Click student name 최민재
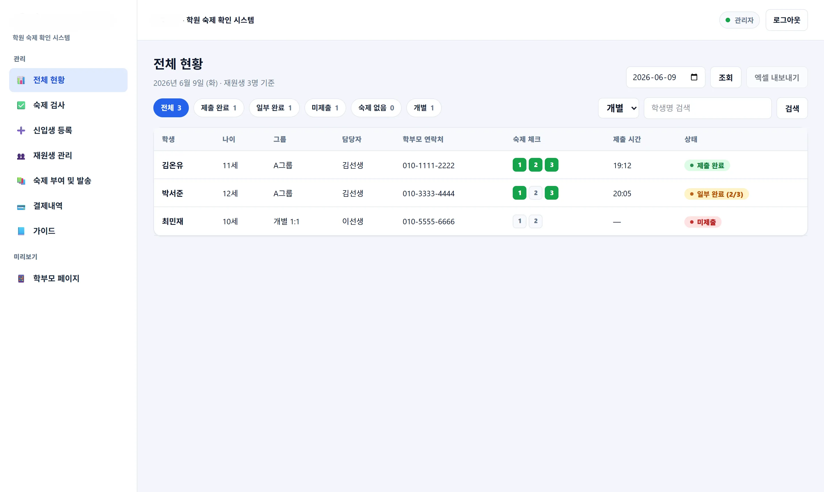This screenshot has width=824, height=492. point(173,221)
